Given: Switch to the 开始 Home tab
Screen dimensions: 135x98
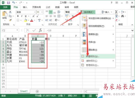Looking at the screenshot, I should [16, 7].
